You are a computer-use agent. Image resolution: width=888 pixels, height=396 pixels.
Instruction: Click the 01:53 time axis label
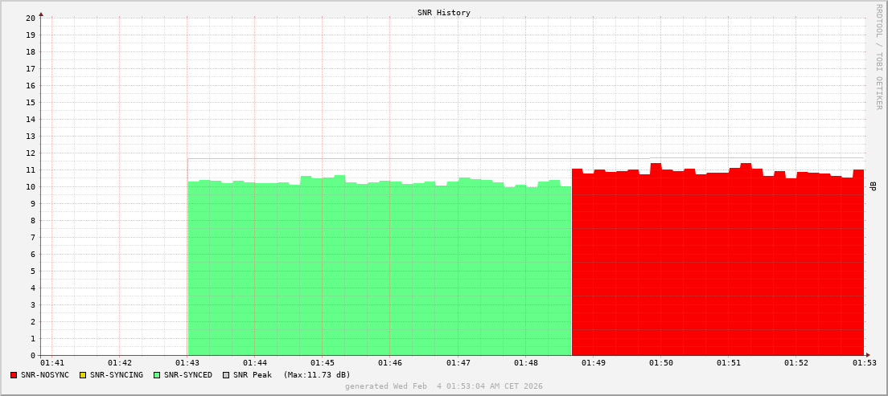pyautogui.click(x=865, y=364)
